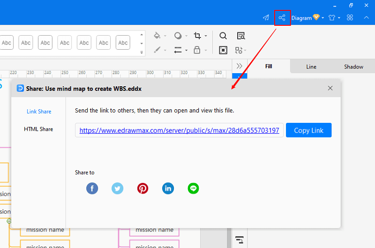Screen dimensions: 375x248
Task: Share to Facebook
Action: click(92, 188)
